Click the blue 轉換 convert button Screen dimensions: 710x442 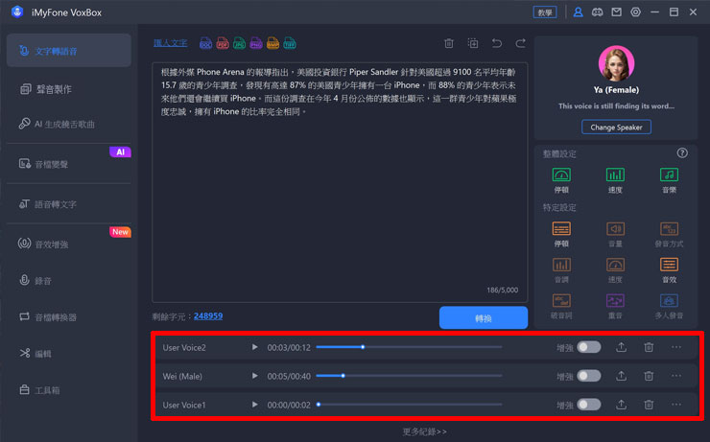[x=484, y=318]
